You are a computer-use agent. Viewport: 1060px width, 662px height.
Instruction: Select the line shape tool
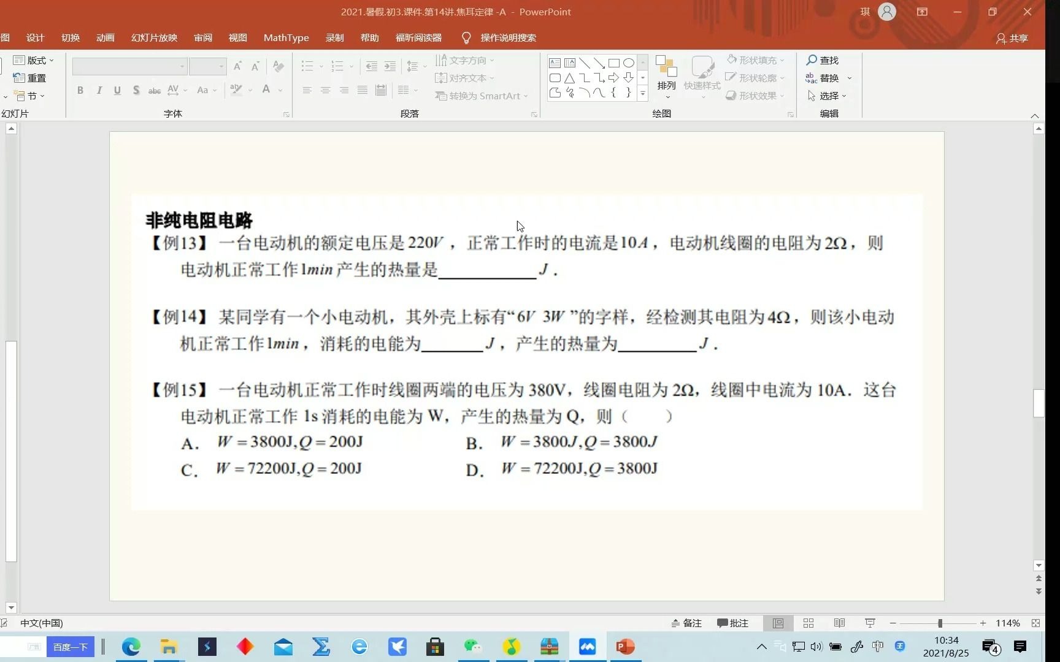point(585,63)
